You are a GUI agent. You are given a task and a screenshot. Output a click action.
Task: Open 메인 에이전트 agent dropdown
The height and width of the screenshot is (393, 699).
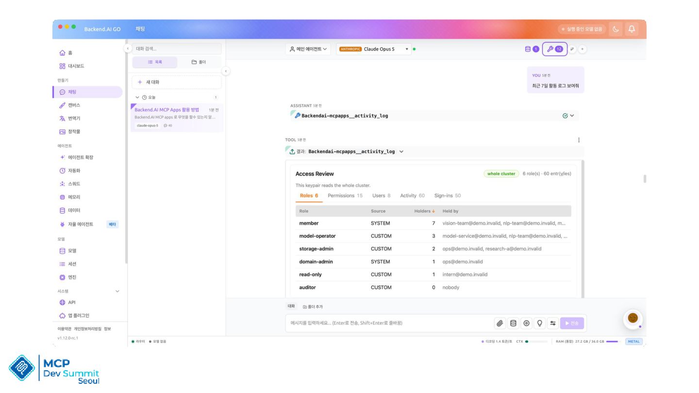[308, 49]
